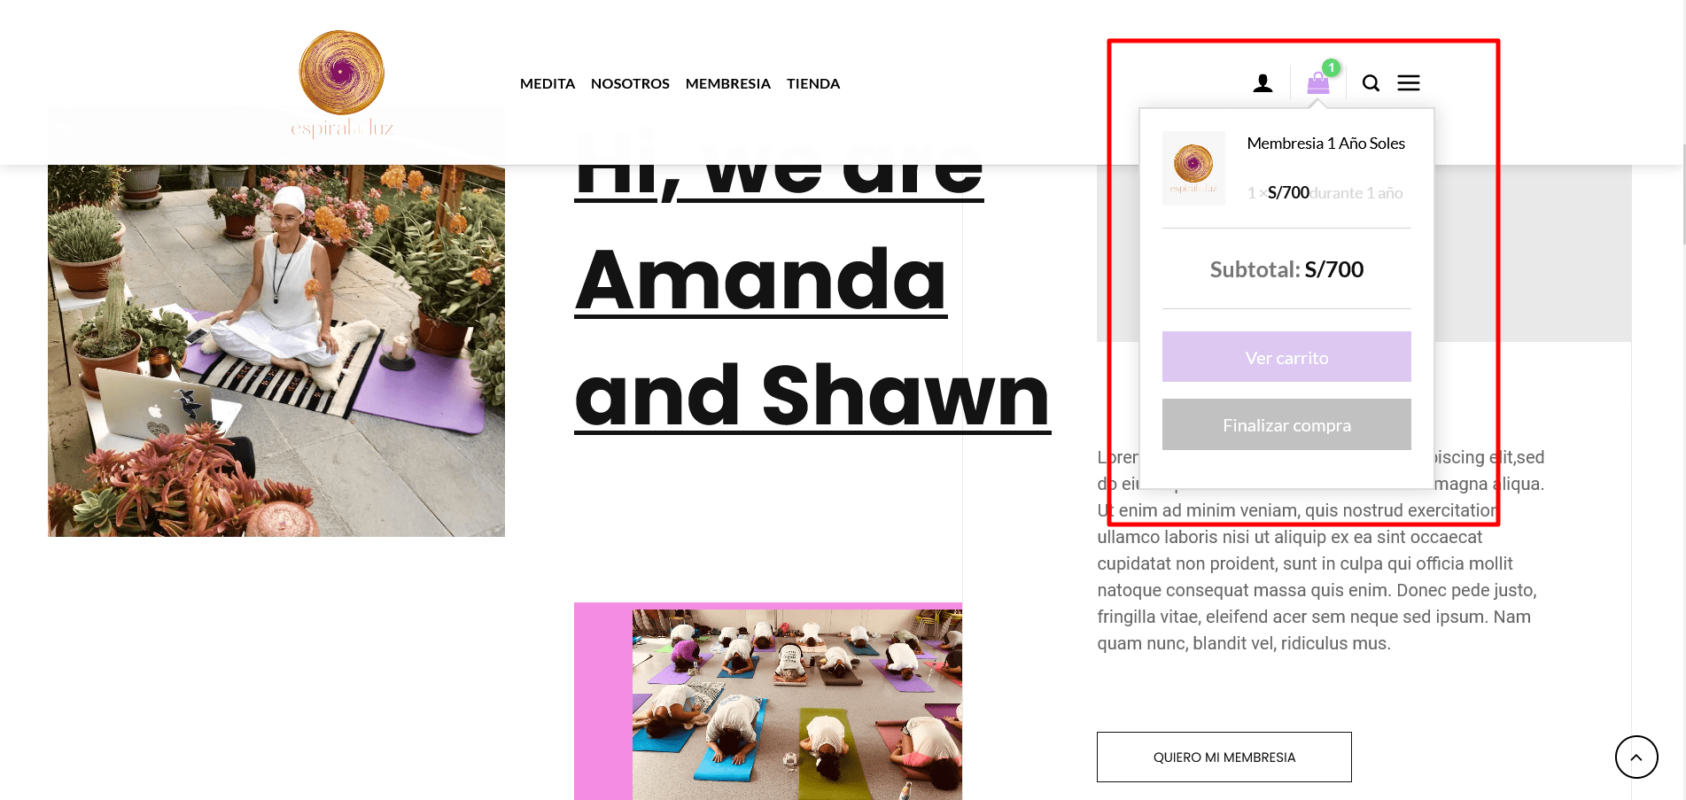Open the user account icon

coord(1263,83)
